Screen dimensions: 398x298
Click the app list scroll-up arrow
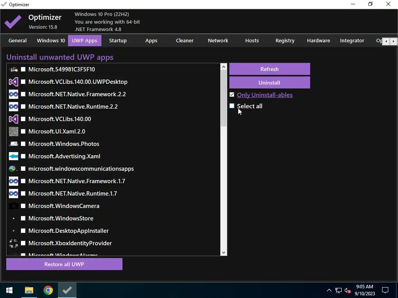click(x=223, y=67)
